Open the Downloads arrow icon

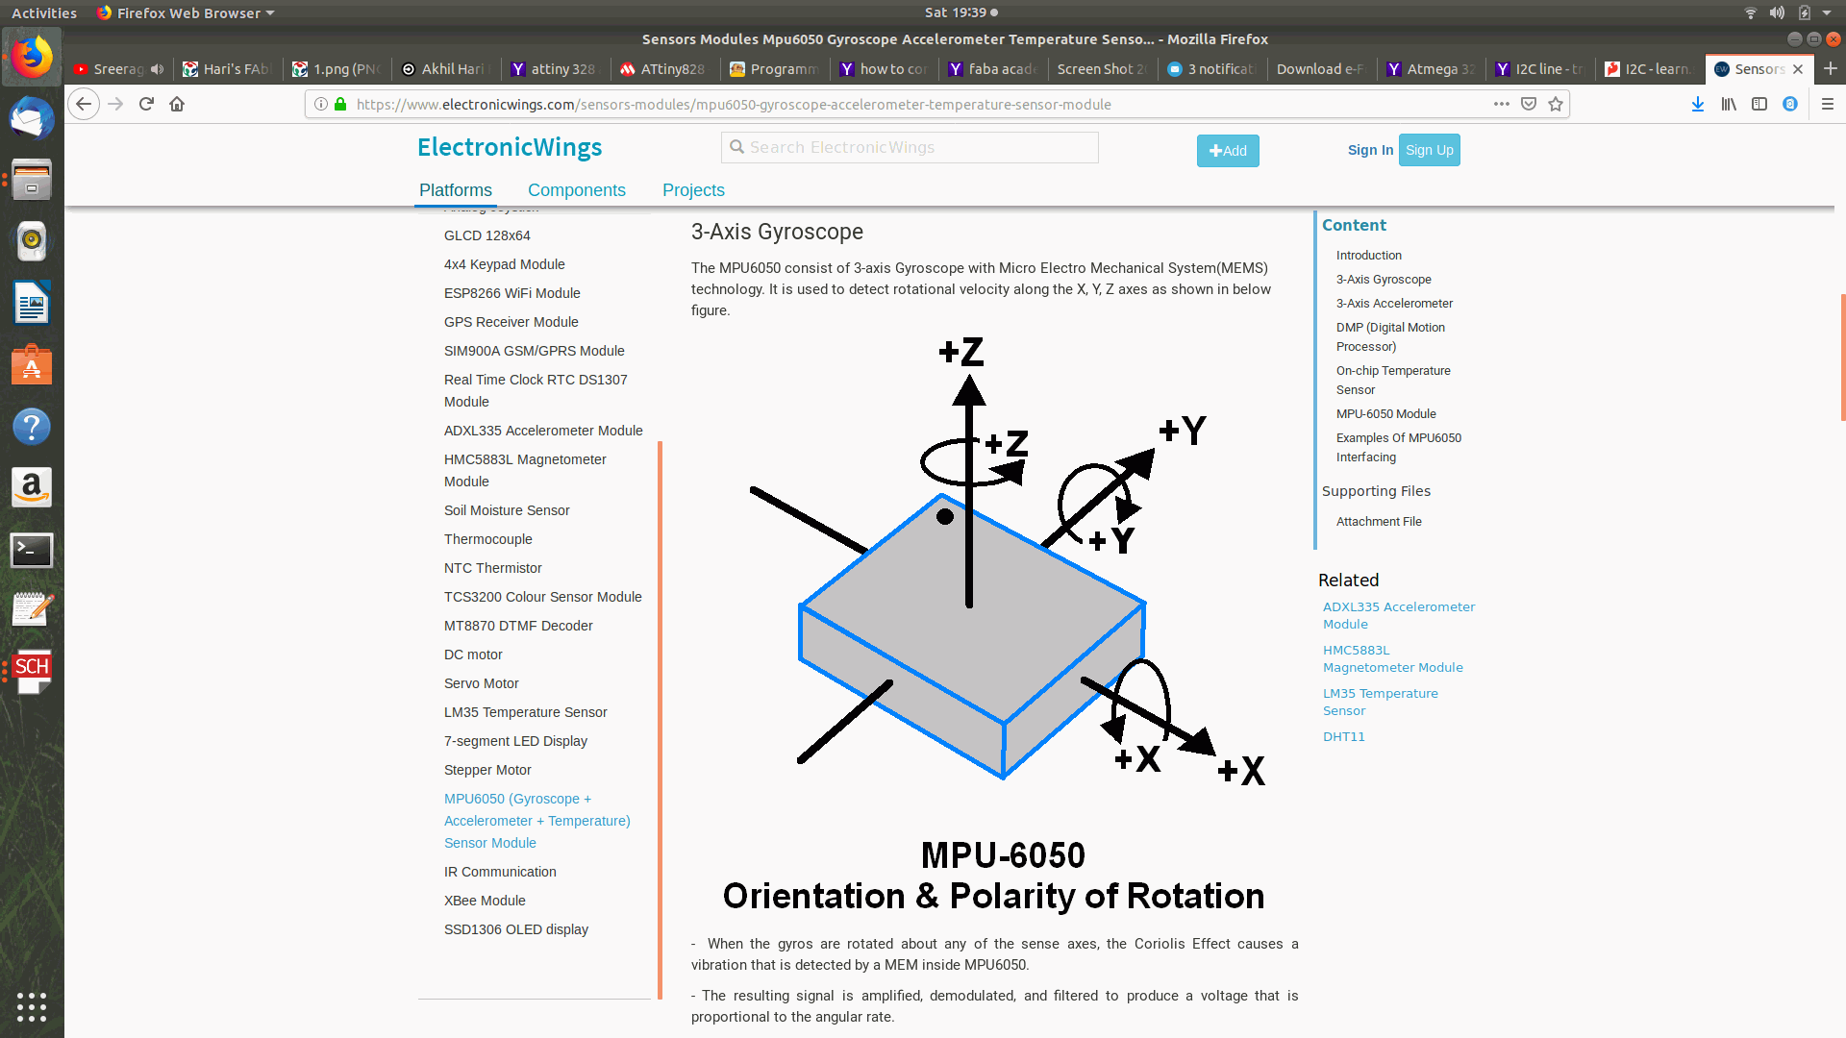tap(1698, 104)
